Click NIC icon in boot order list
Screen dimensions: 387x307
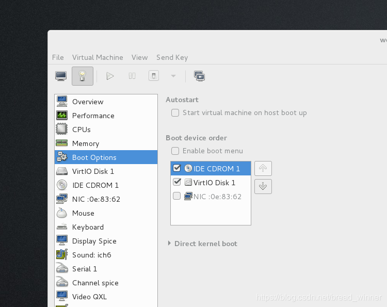pyautogui.click(x=188, y=196)
